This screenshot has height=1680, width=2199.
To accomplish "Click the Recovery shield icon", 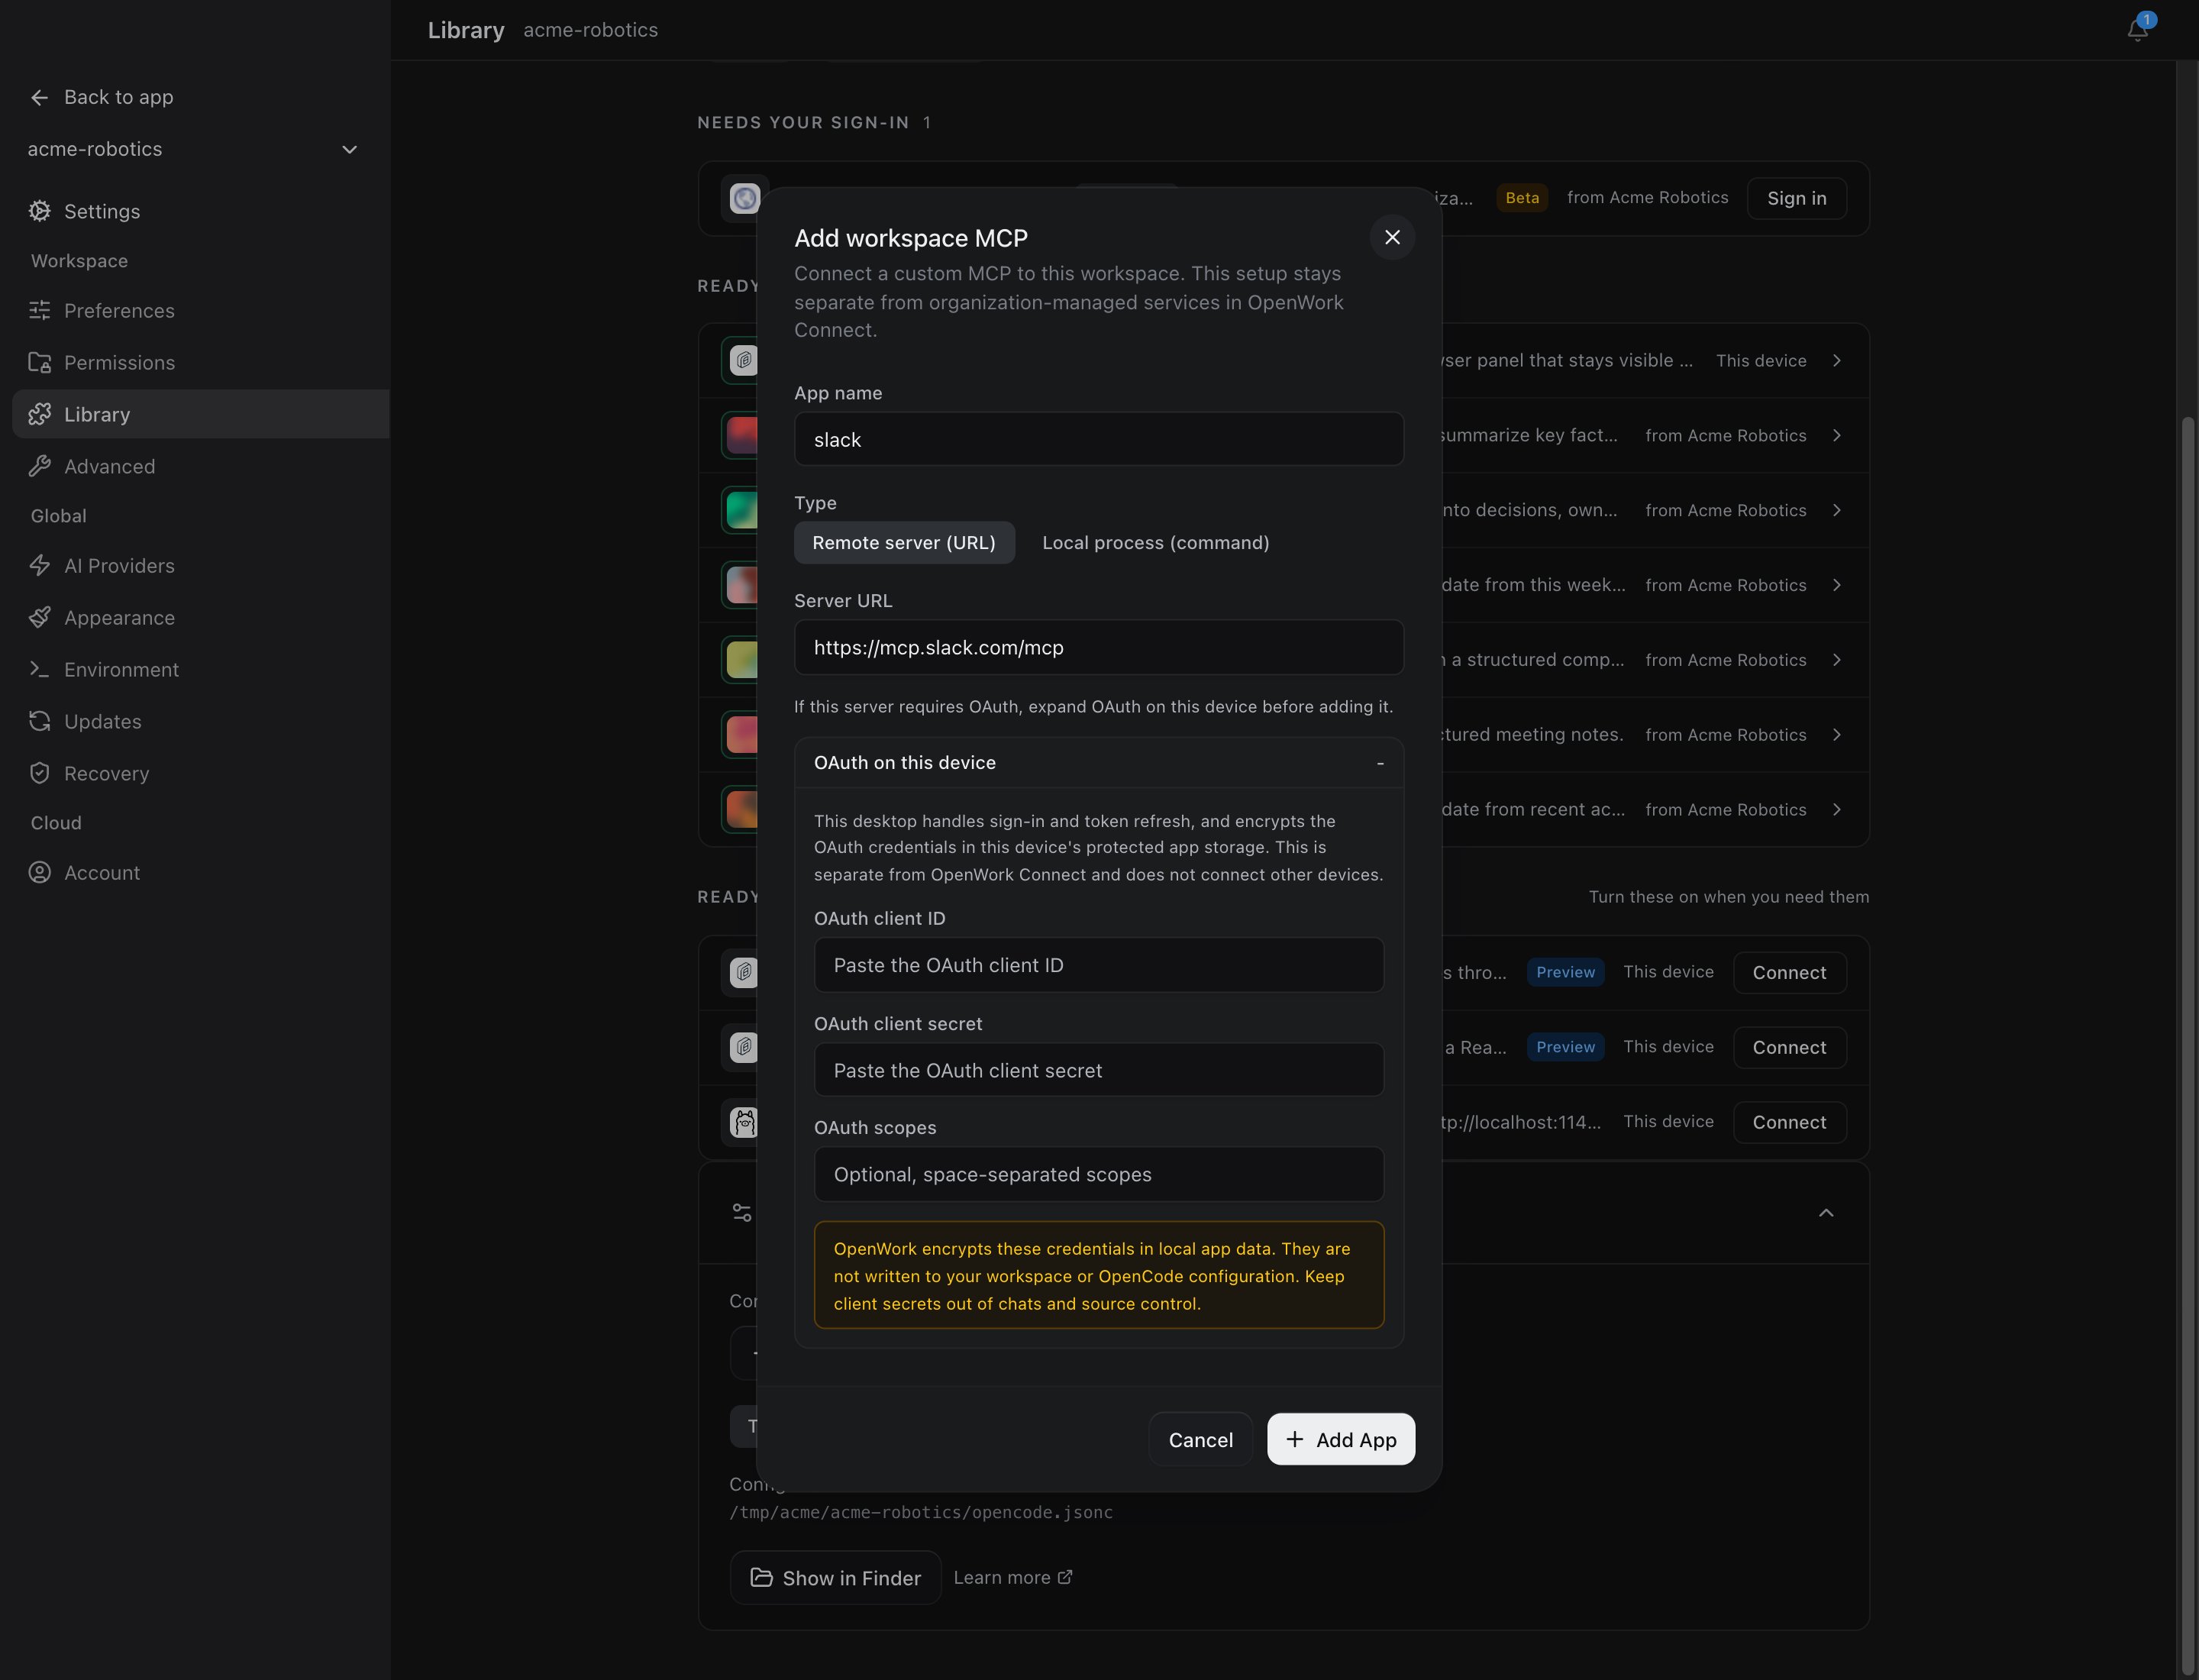I will (x=39, y=773).
